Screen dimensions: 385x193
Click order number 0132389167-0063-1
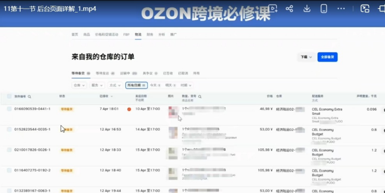(x=32, y=191)
